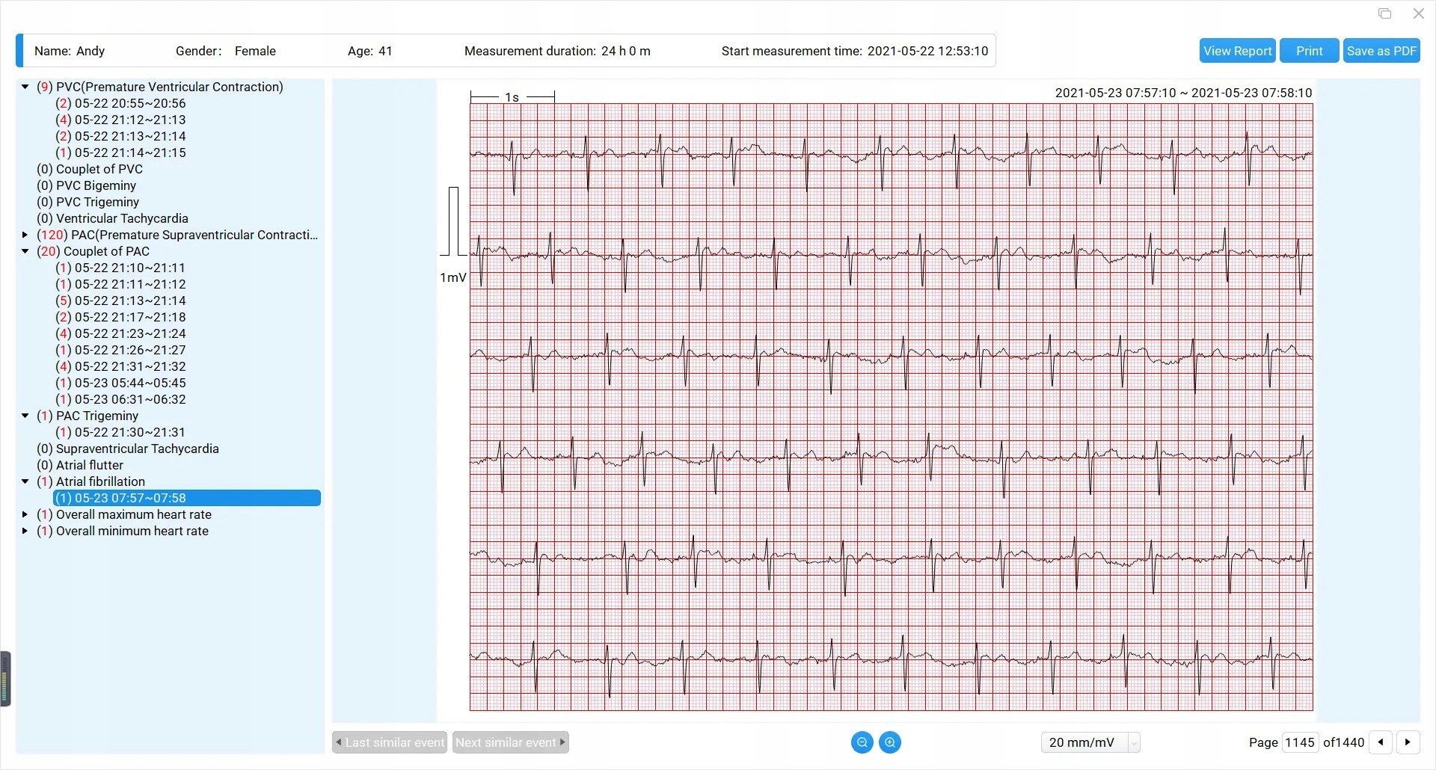This screenshot has width=1436, height=770.
Task: Click the patient name Andy
Action: 90,51
